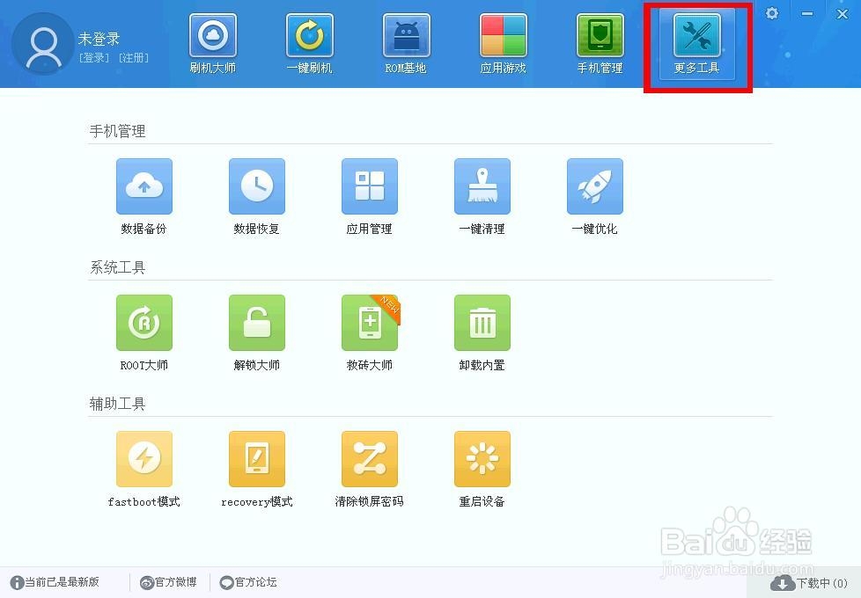Select the 应用游戏 tab
861x598 pixels.
tap(503, 44)
